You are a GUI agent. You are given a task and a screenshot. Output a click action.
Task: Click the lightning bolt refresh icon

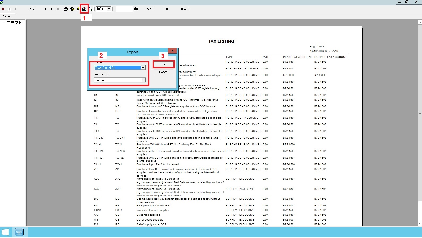click(x=78, y=9)
